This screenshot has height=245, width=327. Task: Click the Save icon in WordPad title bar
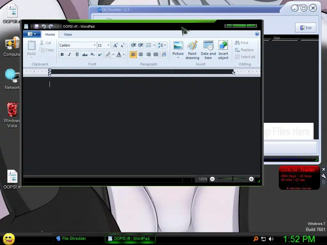pyautogui.click(x=36, y=26)
